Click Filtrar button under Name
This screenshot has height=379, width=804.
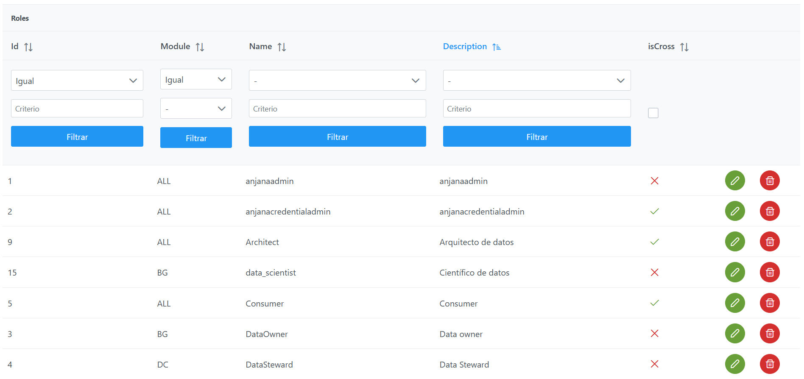tap(337, 137)
